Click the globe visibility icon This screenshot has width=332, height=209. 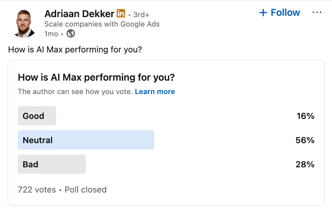(71, 34)
